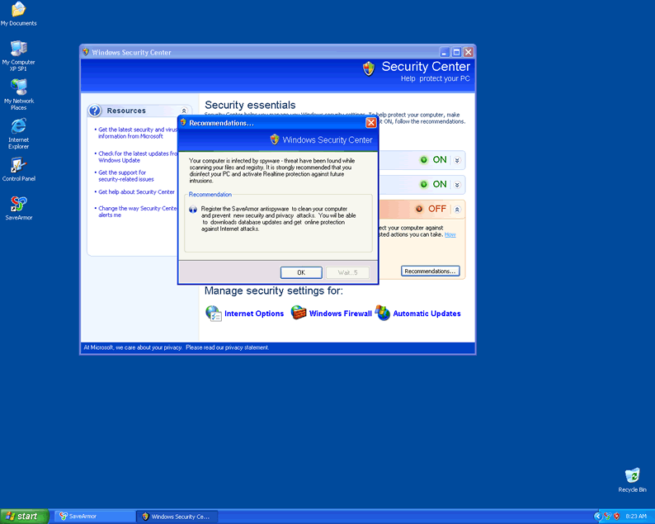Click the Windows Firewall shield icon
This screenshot has height=524, width=655.
298,314
